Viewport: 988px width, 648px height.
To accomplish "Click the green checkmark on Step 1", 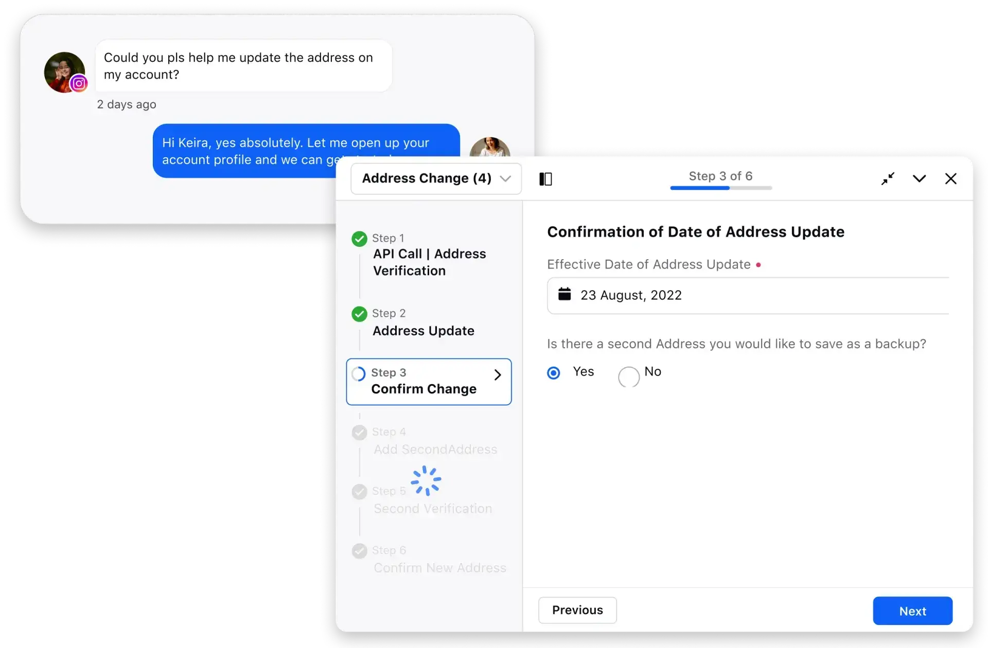I will point(359,238).
